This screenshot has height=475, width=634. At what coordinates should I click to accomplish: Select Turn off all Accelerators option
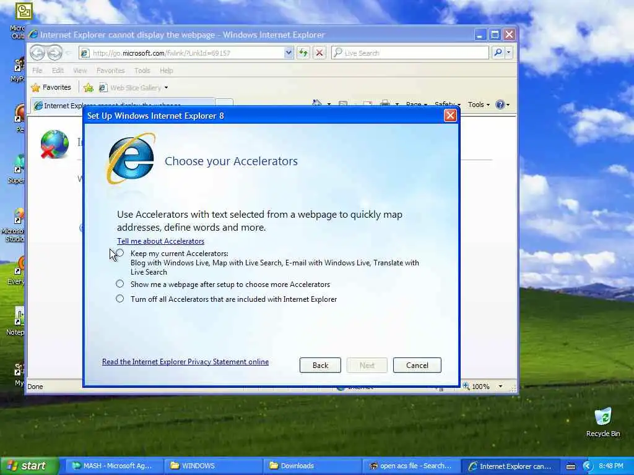[x=119, y=299]
